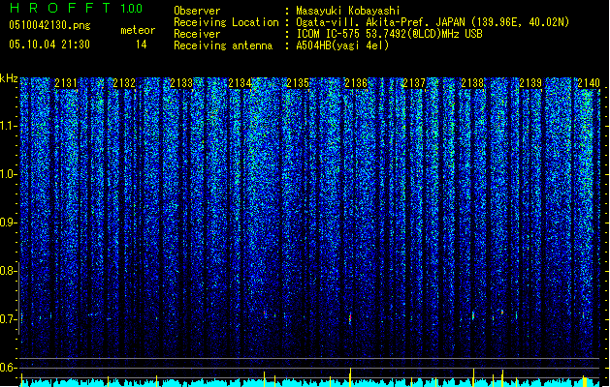Click observer name Masayuki Kobayashi
Viewport: 610px width, 387px height.
tap(347, 11)
